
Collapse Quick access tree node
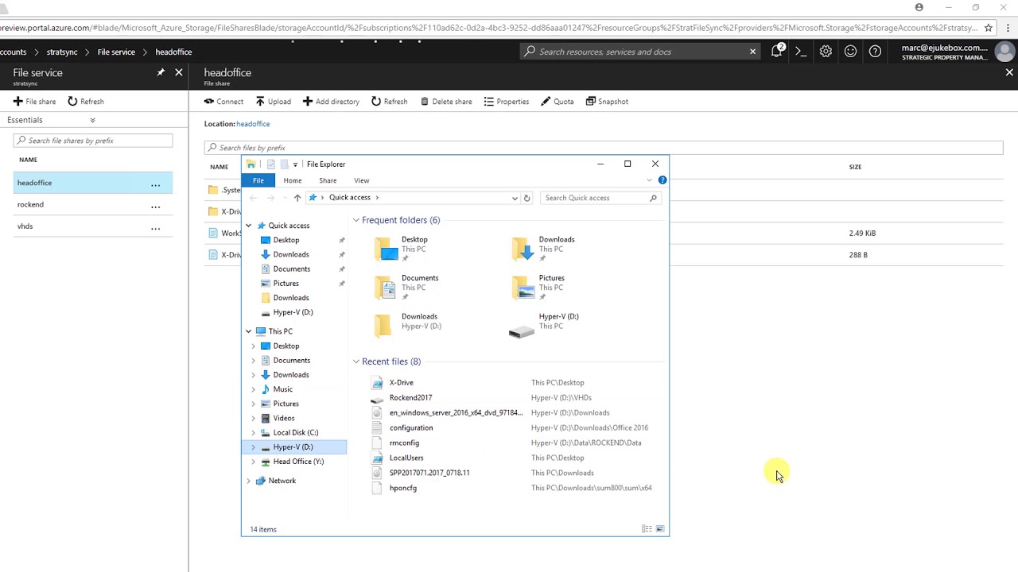tap(248, 226)
